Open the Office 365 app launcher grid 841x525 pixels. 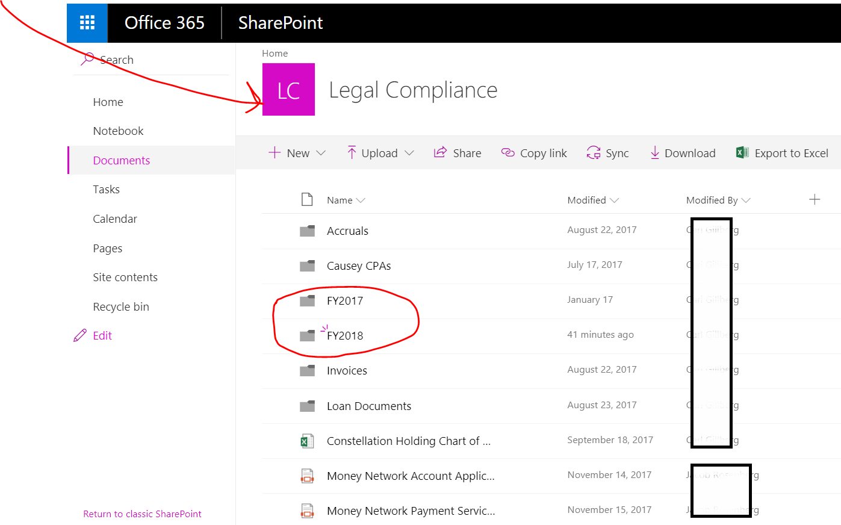pos(87,23)
